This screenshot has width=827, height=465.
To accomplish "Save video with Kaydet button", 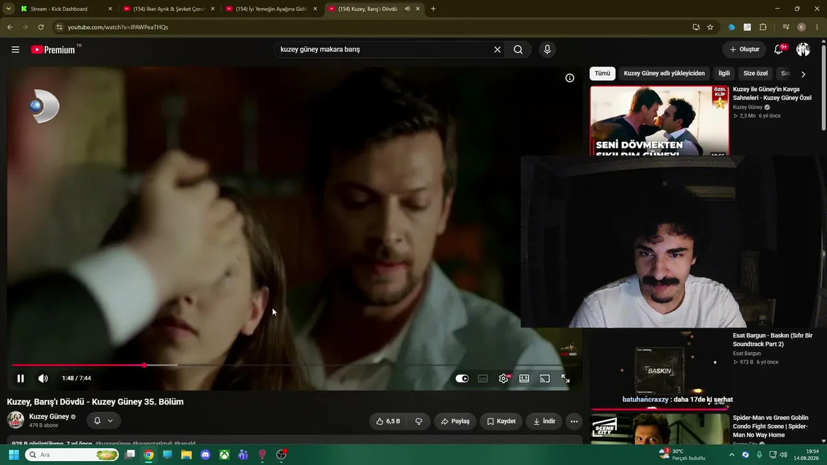I will coord(501,422).
